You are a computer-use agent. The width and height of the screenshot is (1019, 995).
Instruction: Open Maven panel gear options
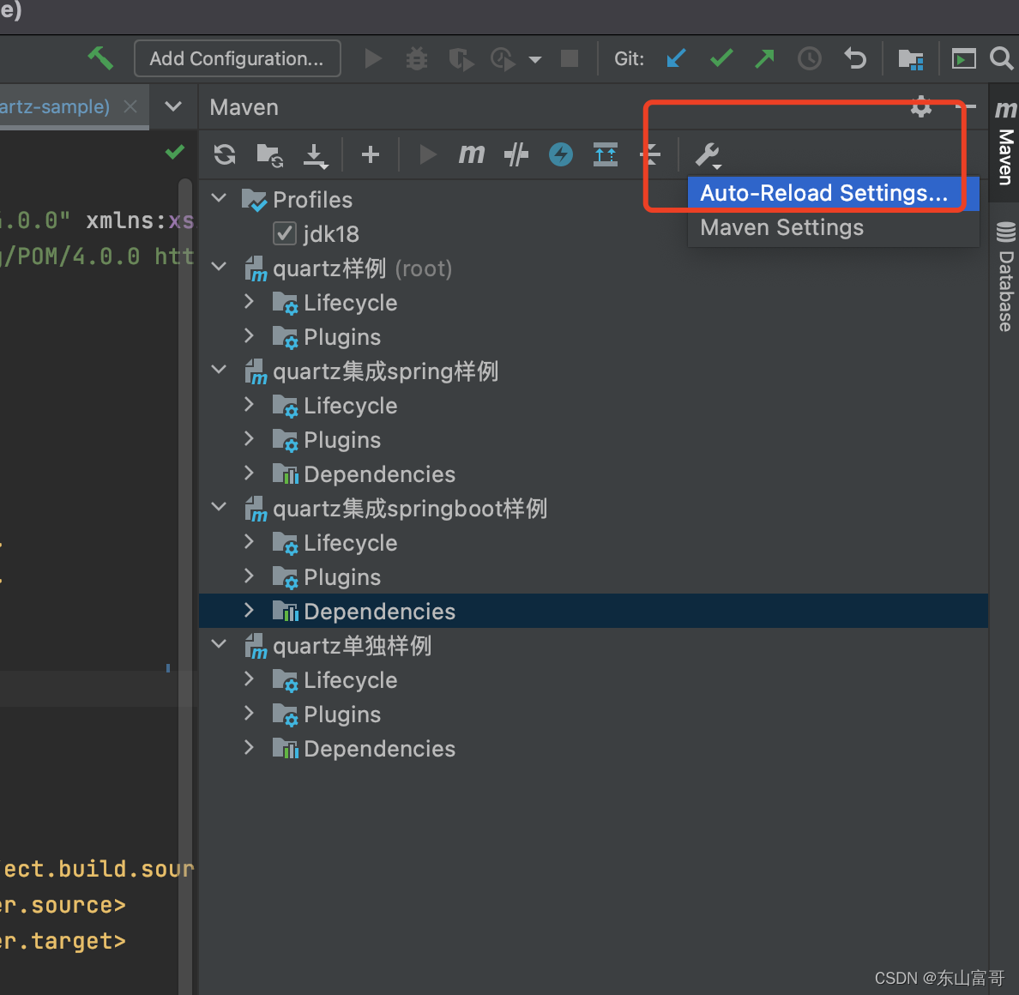coord(921,106)
